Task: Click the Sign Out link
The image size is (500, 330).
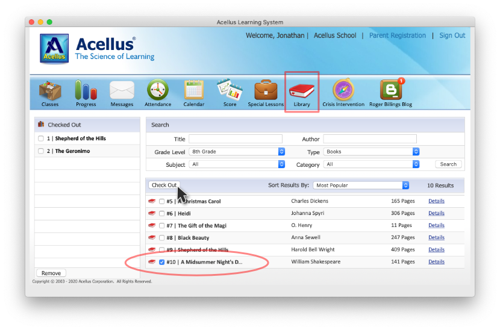Action: 452,36
